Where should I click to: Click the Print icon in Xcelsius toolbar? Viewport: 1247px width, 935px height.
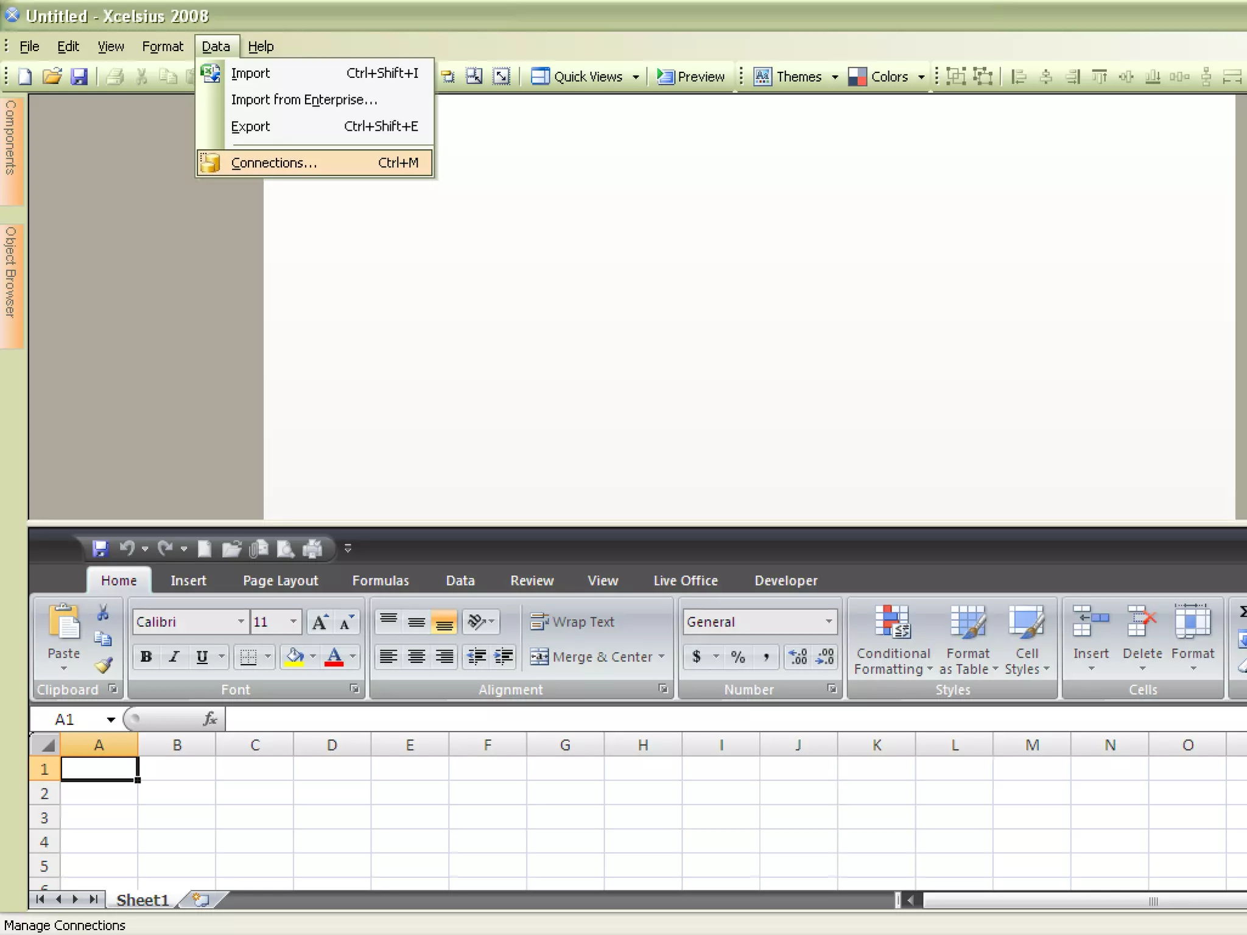[x=114, y=77]
